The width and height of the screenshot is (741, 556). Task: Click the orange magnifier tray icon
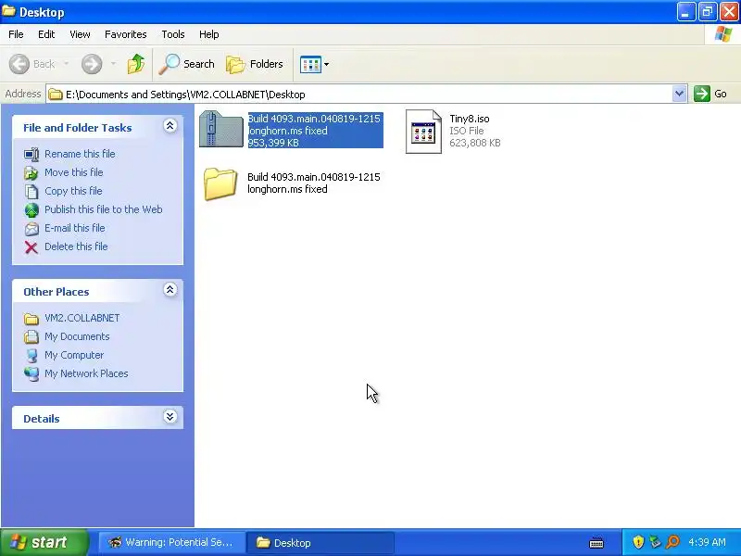(x=672, y=542)
